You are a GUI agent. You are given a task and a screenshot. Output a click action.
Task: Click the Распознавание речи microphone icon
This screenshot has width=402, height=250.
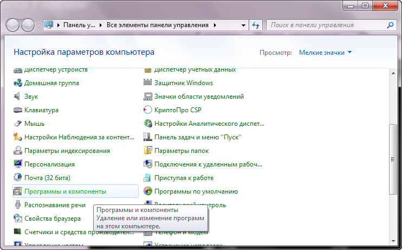point(18,205)
